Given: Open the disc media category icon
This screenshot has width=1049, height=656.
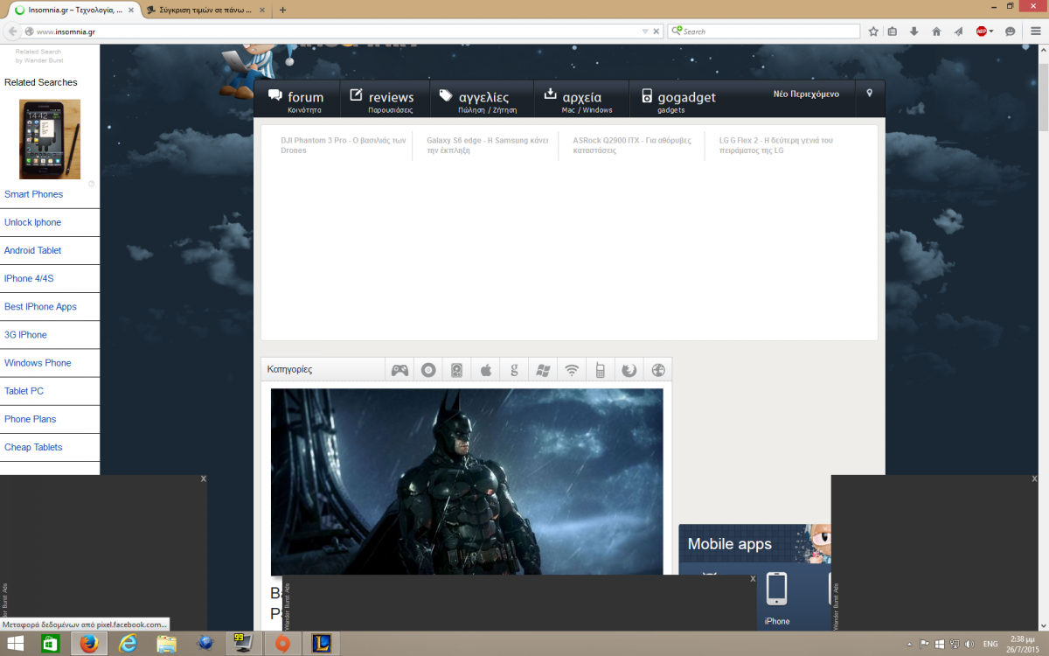Looking at the screenshot, I should tap(428, 370).
